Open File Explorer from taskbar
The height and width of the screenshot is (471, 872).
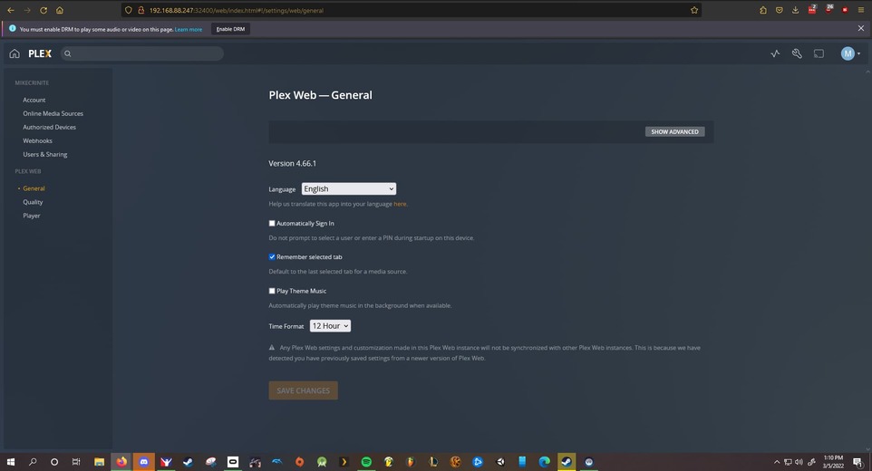pyautogui.click(x=99, y=462)
